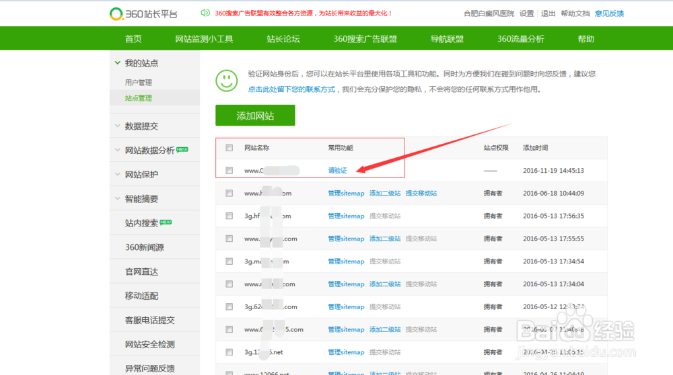
Task: Click the red 360搜索广告联盟 announcement text
Action: (x=304, y=13)
